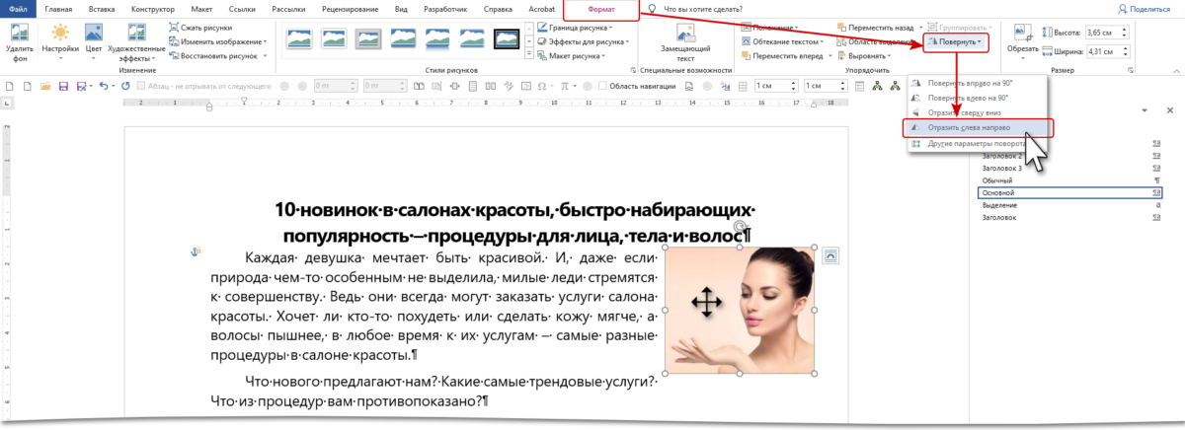The image size is (1185, 430).
Task: Expand the picture styles gallery arrow
Action: pyautogui.click(x=528, y=51)
